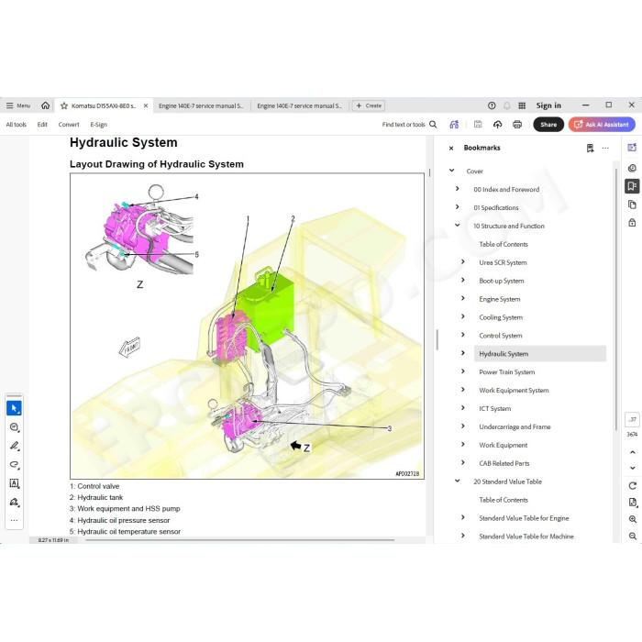642x642 pixels.
Task: Expand the Cooling System bookmark
Action: pyautogui.click(x=463, y=316)
